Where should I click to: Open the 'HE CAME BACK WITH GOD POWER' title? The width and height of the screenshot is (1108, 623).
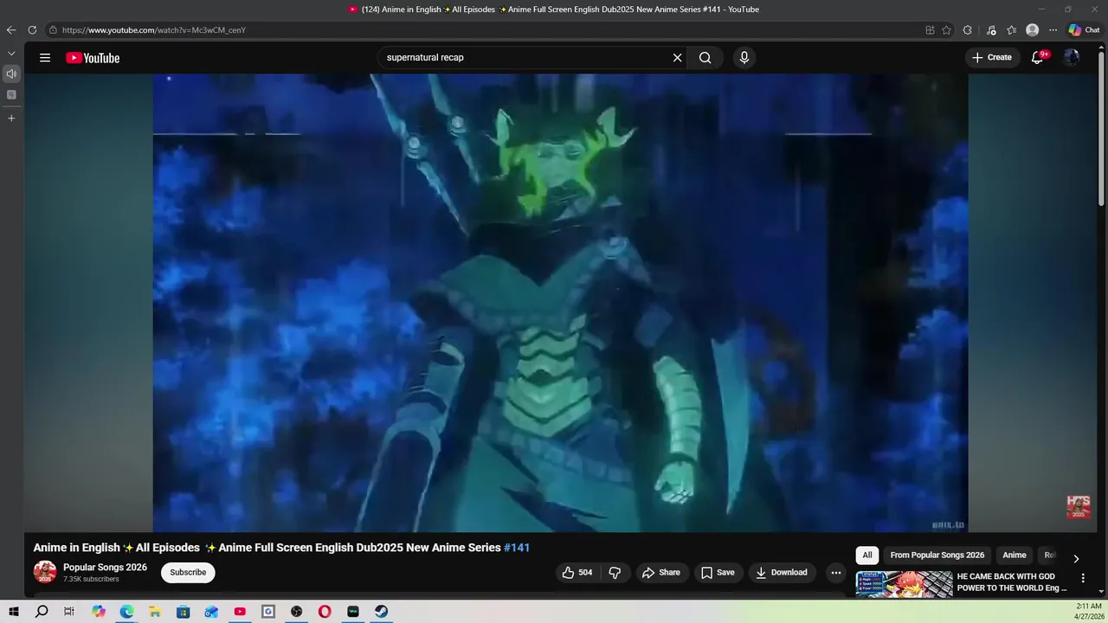click(x=1012, y=582)
